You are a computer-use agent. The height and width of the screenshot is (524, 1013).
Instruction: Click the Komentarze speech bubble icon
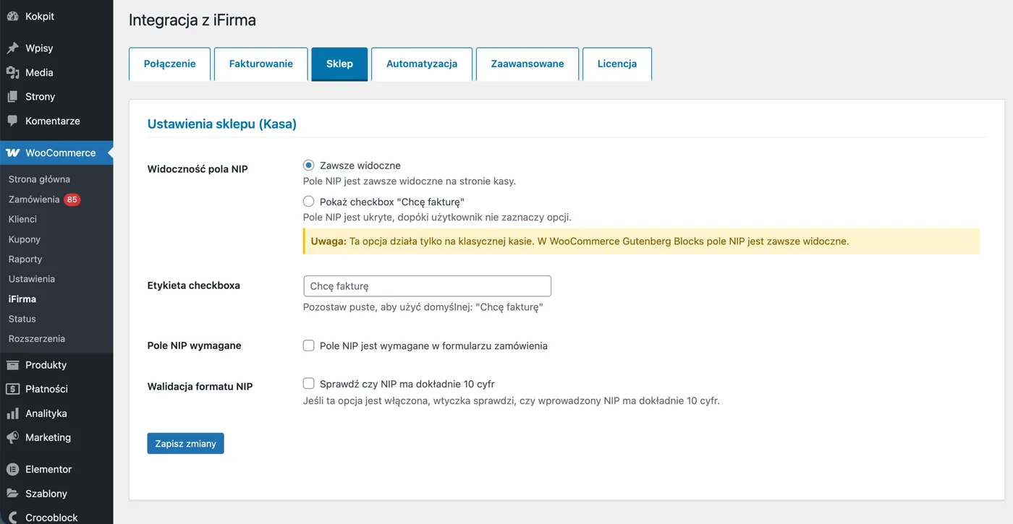(x=12, y=121)
